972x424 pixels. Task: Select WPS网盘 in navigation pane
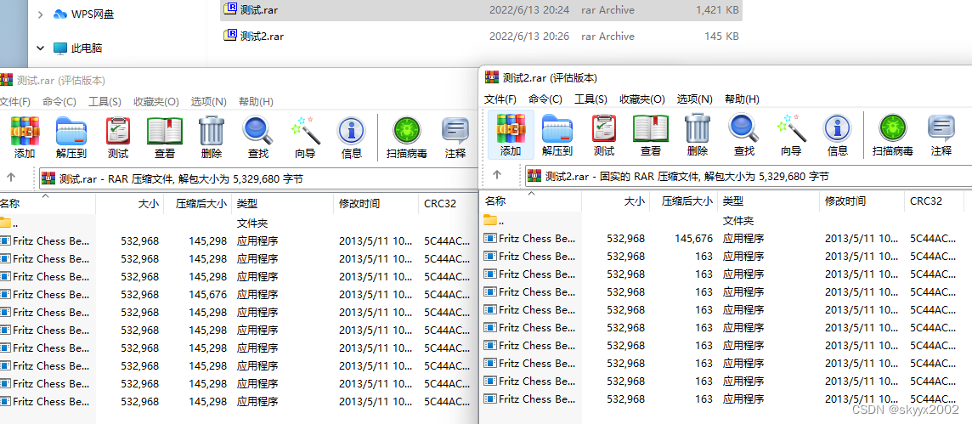point(83,14)
